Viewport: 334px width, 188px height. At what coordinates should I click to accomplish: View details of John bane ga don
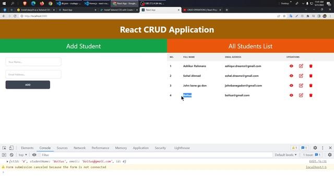291,86
